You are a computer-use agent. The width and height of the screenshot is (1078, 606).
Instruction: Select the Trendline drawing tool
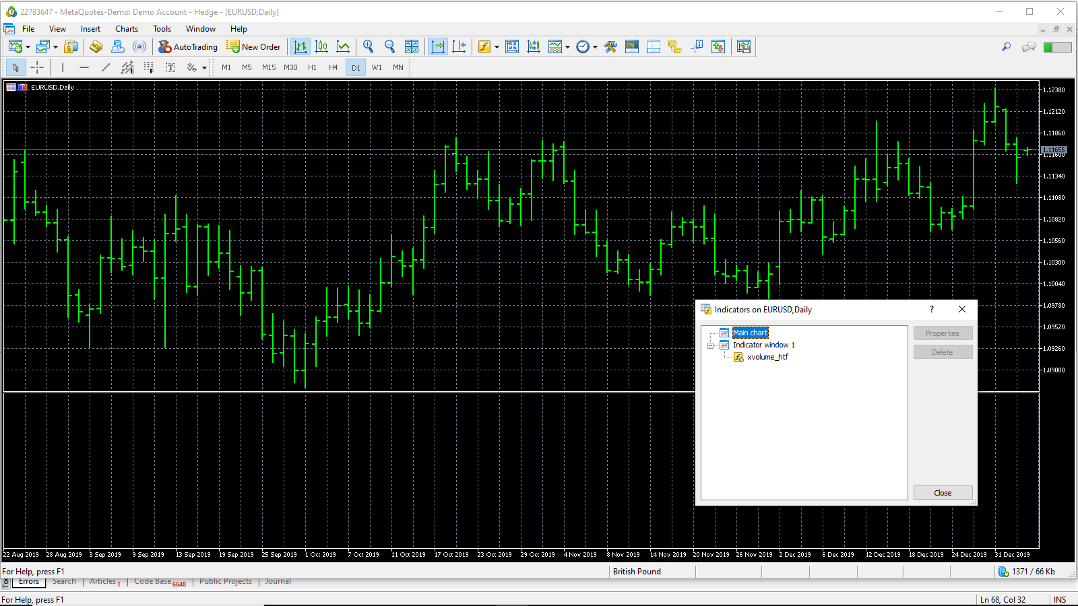(x=106, y=67)
